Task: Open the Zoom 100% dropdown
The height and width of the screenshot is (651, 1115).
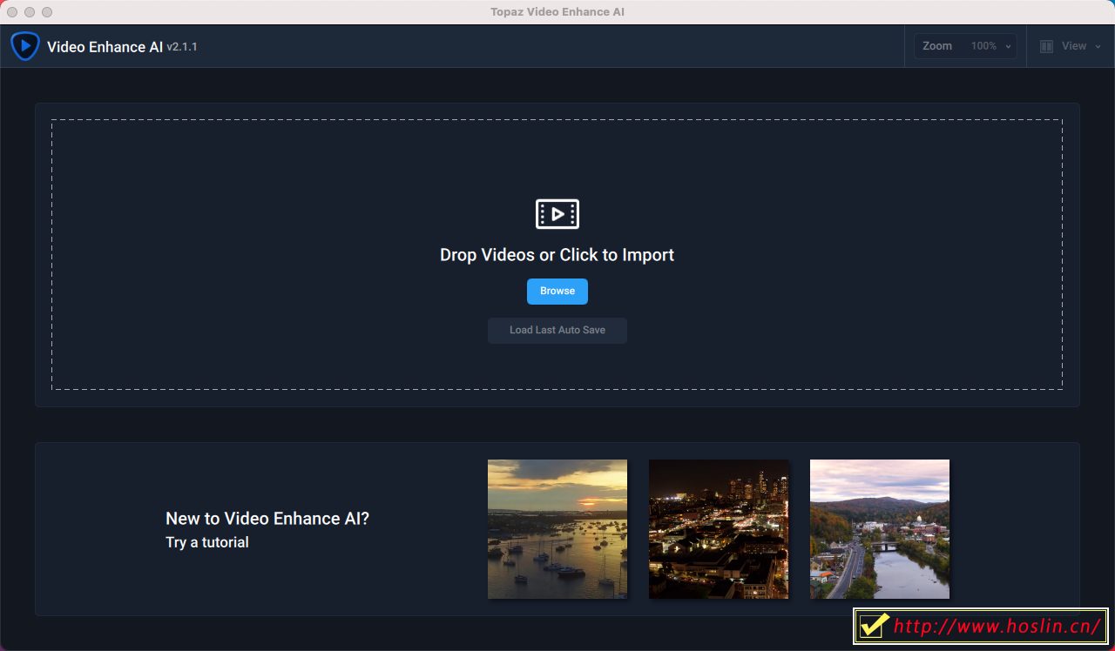Action: pyautogui.click(x=965, y=46)
